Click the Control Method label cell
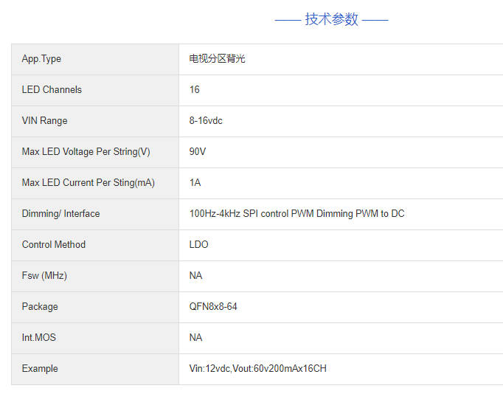This screenshot has width=503, height=394. pos(54,245)
